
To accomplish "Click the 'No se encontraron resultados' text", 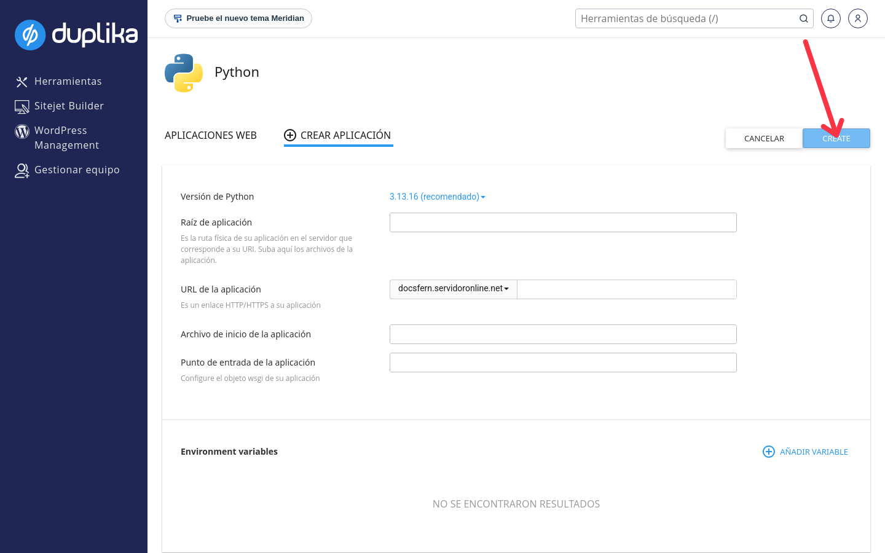I will [516, 504].
